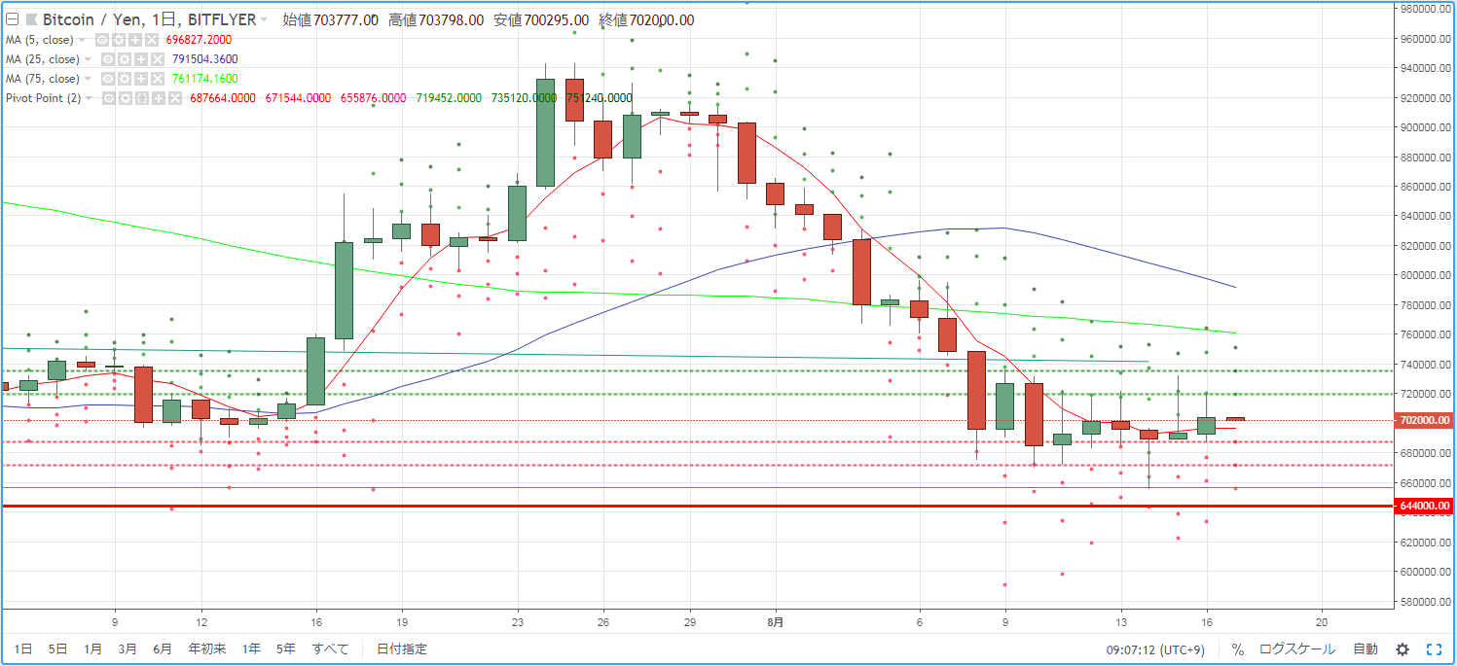Enable ログスケール log scale

(x=1297, y=649)
